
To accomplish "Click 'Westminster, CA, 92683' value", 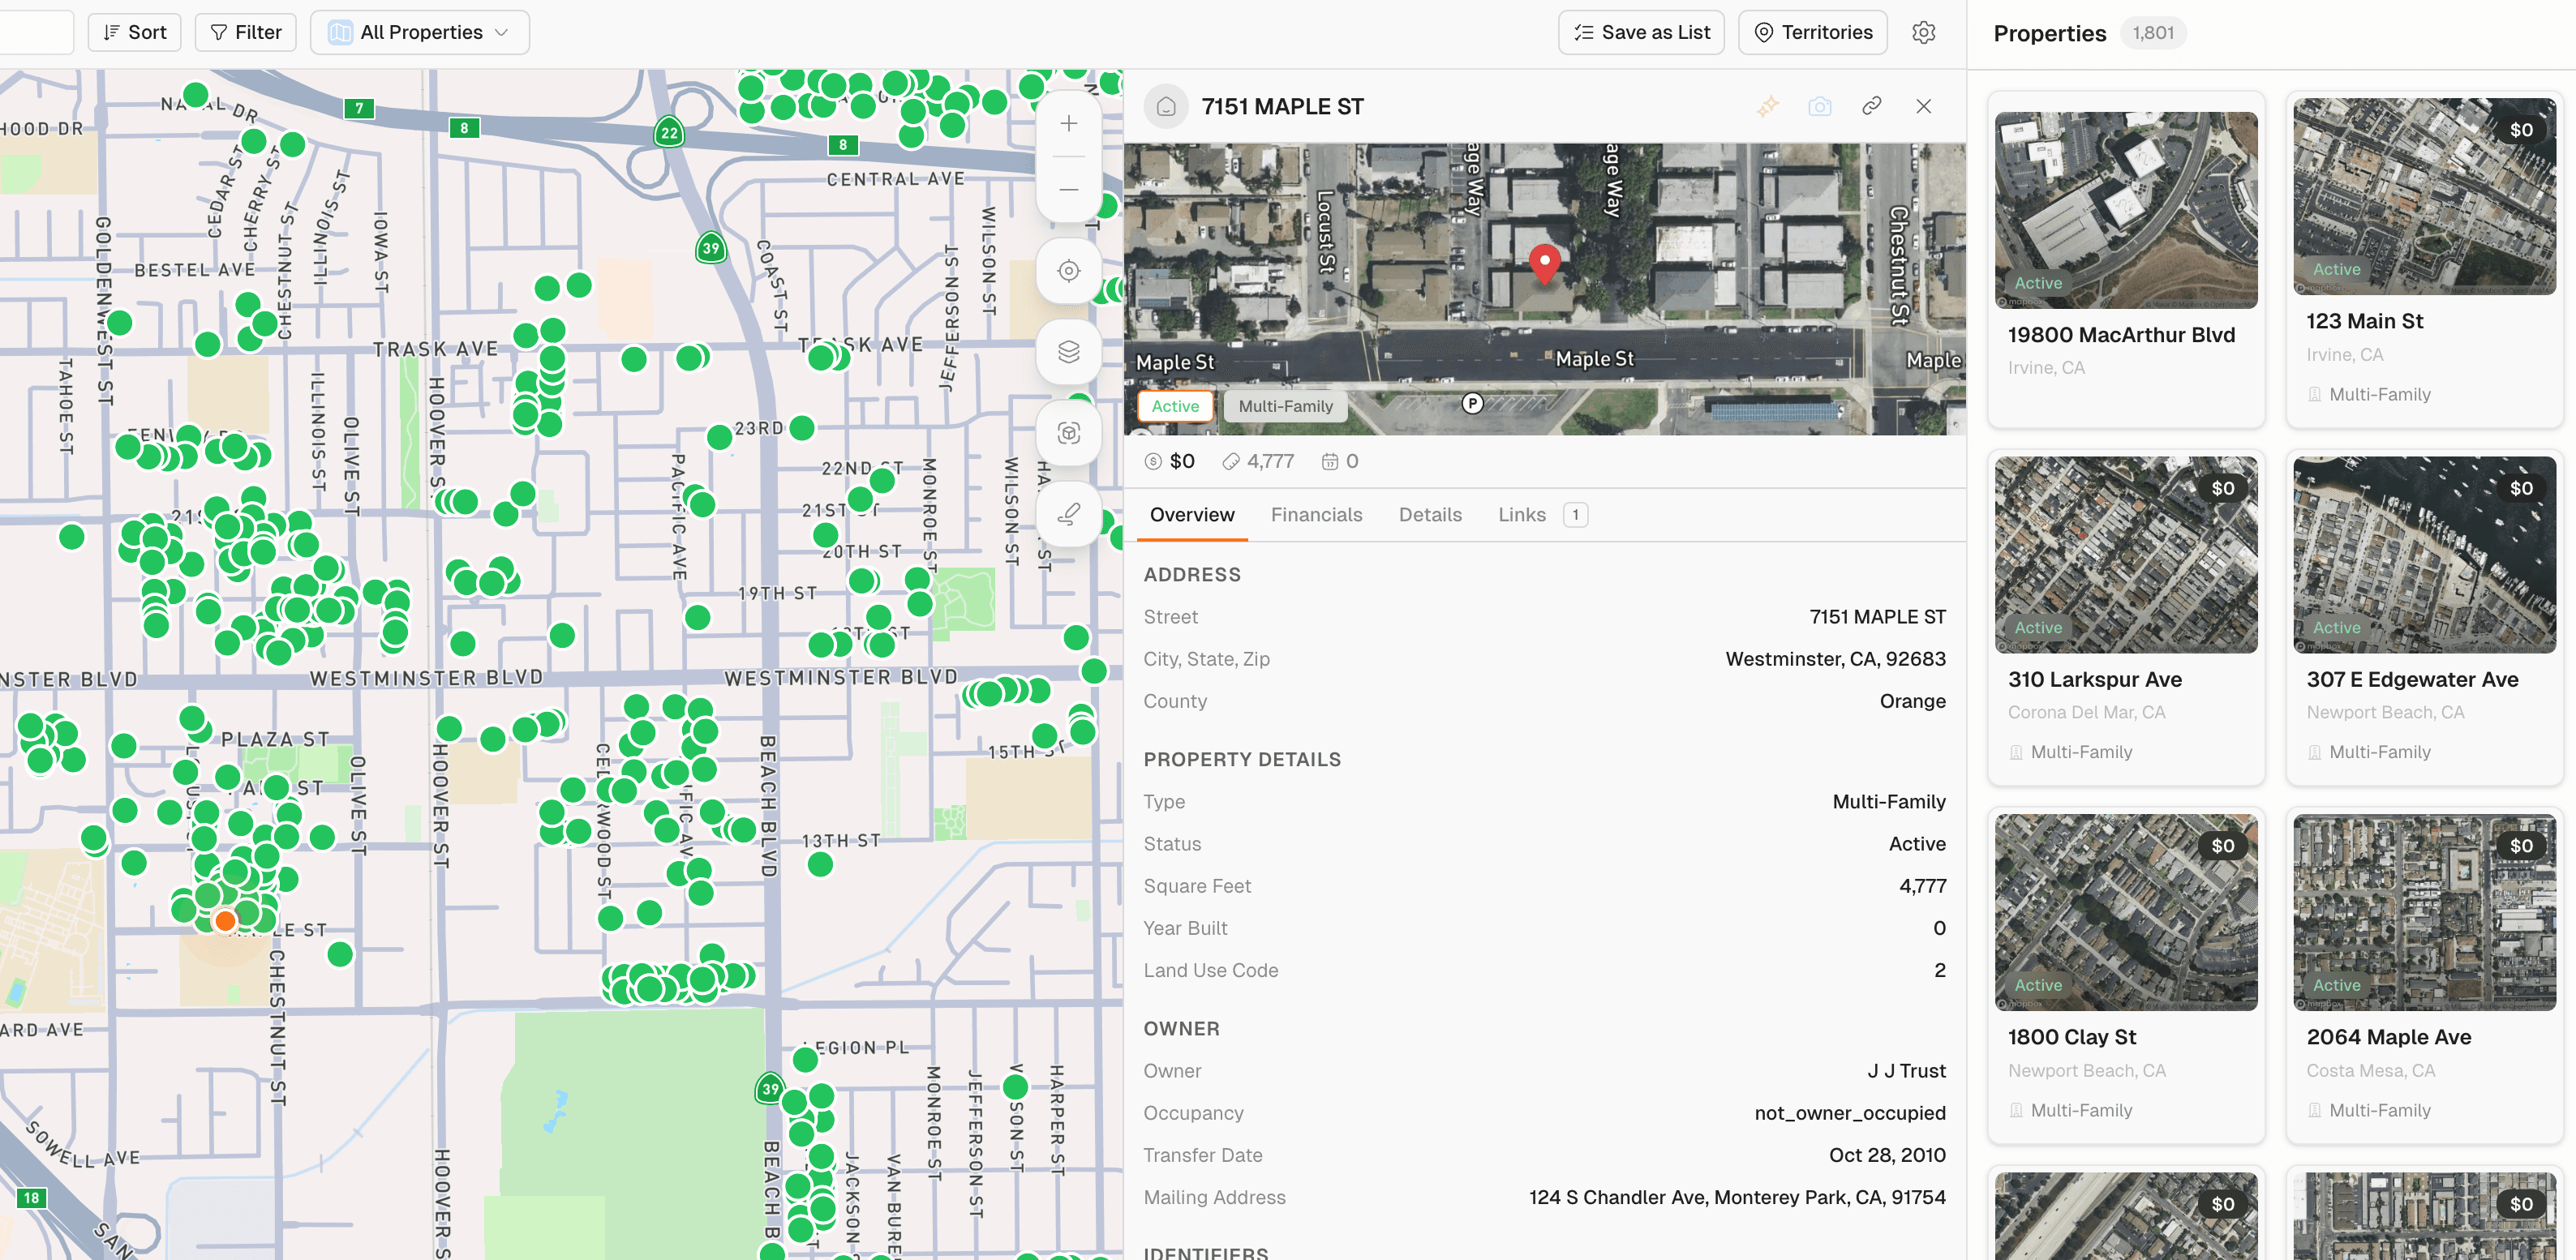I will 1835,659.
